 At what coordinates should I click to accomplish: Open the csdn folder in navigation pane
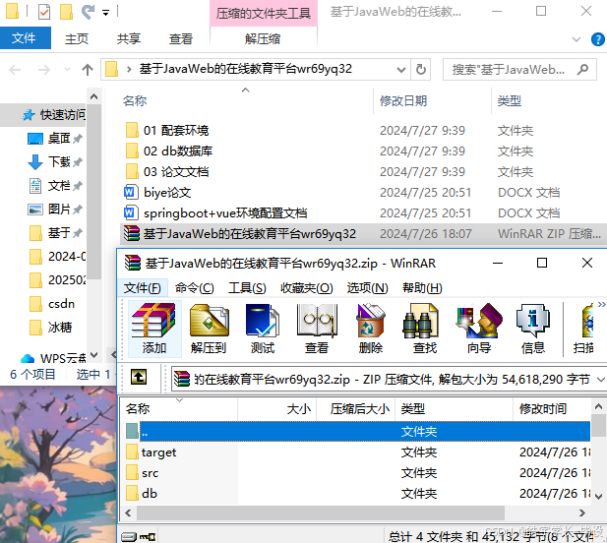(x=52, y=304)
